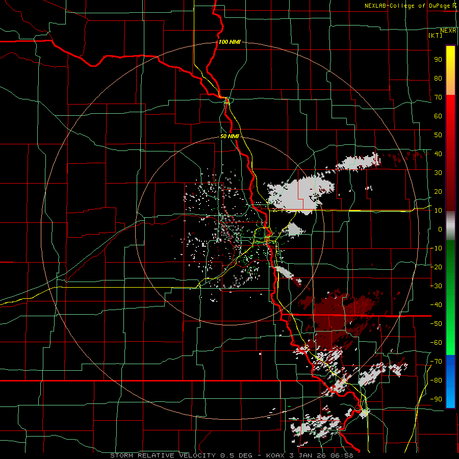Click the 50 value on the velocity scale
459x459 pixels.
pos(438,135)
